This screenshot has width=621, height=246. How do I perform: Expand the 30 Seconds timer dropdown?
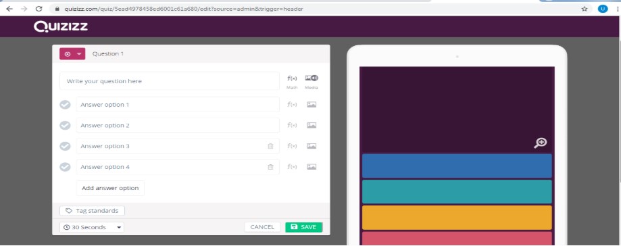(x=92, y=227)
